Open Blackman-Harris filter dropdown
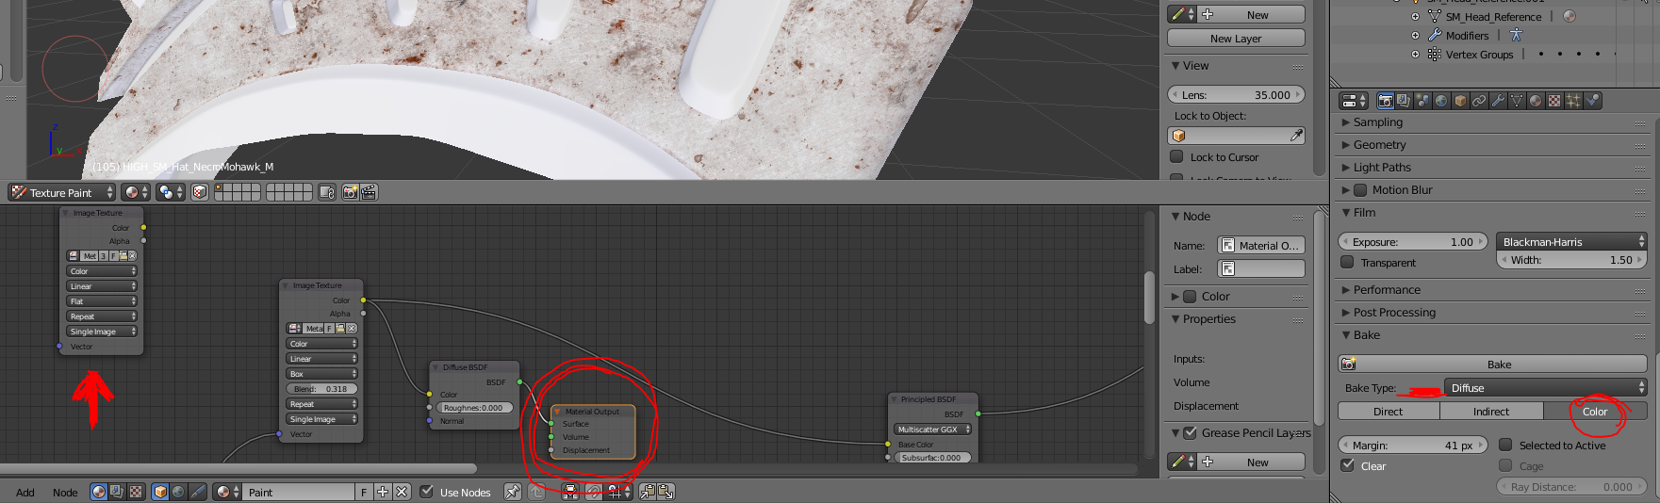 1571,241
